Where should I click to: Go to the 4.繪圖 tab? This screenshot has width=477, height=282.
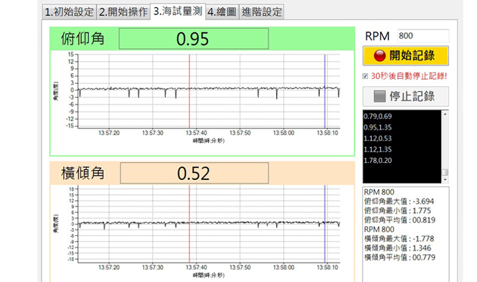(222, 12)
